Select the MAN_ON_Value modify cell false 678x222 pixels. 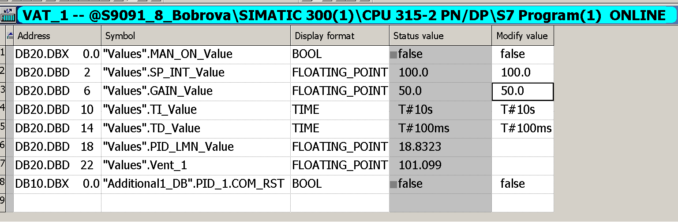coord(523,54)
